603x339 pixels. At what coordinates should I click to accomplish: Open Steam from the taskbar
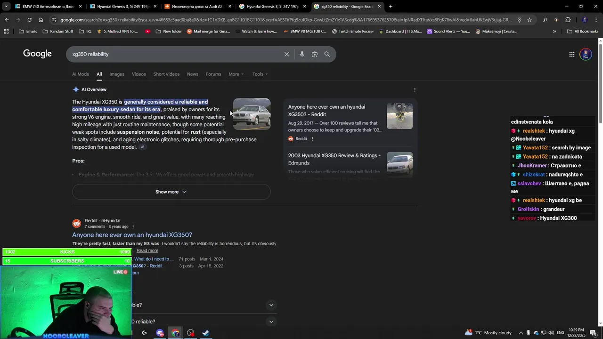[206, 333]
